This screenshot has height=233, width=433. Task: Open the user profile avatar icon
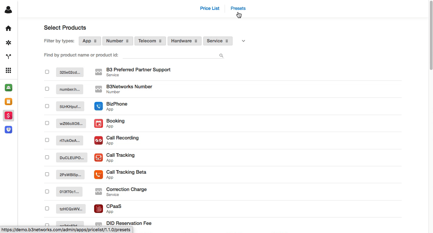[x=8, y=10]
